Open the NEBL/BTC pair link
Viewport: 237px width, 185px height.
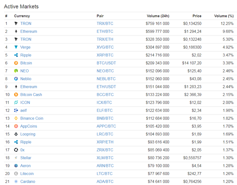pos(106,79)
